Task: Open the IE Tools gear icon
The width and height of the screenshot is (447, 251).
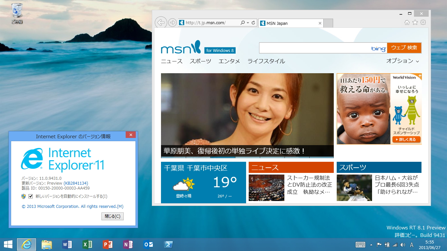Action: [423, 22]
